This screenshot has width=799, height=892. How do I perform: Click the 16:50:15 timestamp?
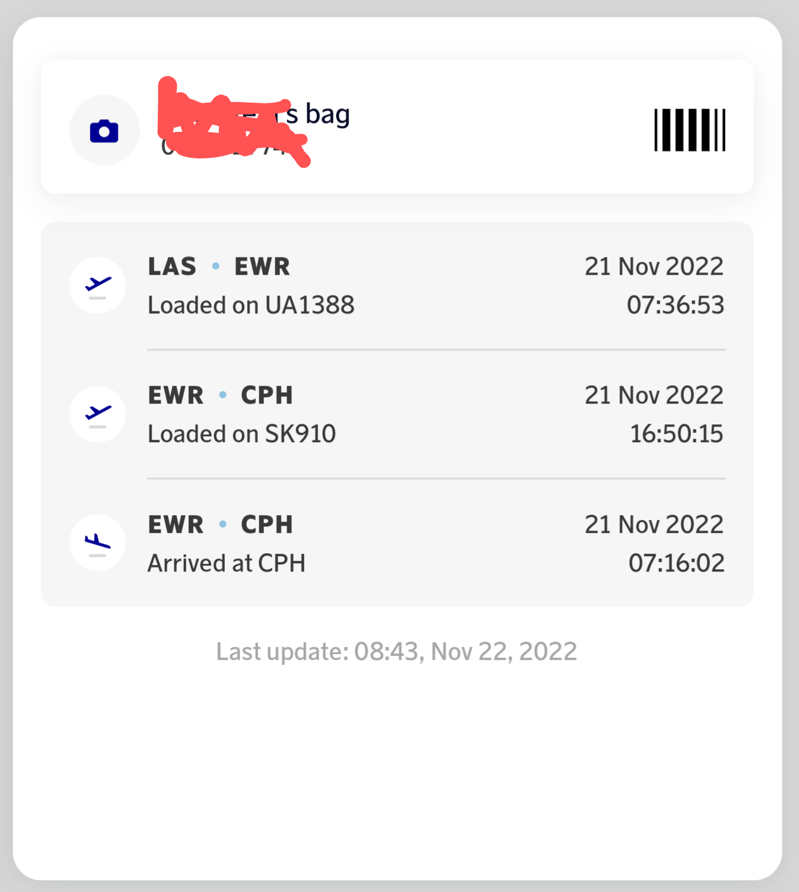pyautogui.click(x=677, y=434)
